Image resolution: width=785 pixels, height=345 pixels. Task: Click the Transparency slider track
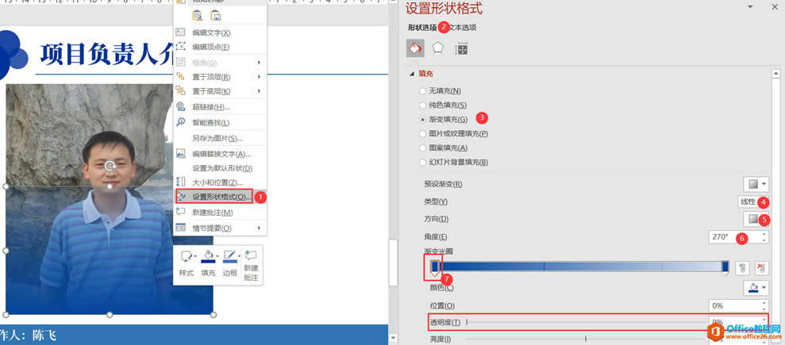pyautogui.click(x=585, y=323)
